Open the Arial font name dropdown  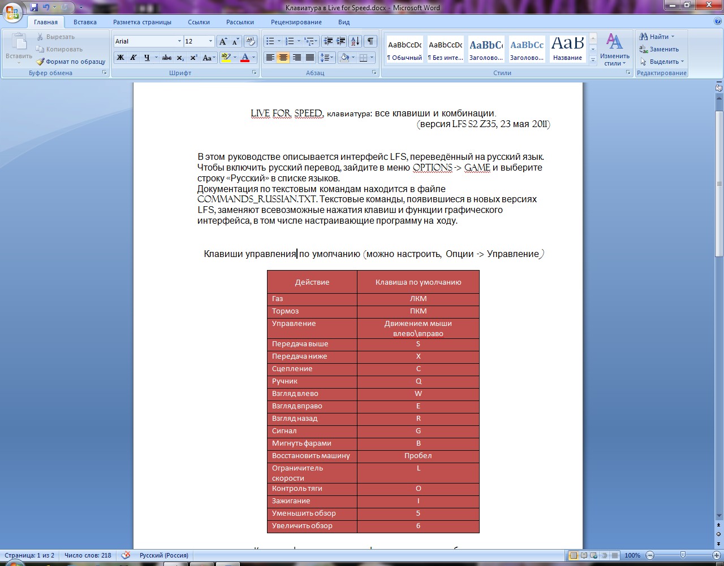(x=179, y=41)
